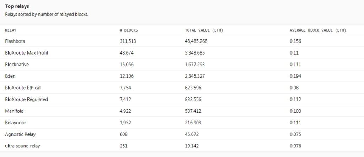364x157 pixels.
Task: Sort by the # BLOCKS column header
Action: pyautogui.click(x=129, y=30)
